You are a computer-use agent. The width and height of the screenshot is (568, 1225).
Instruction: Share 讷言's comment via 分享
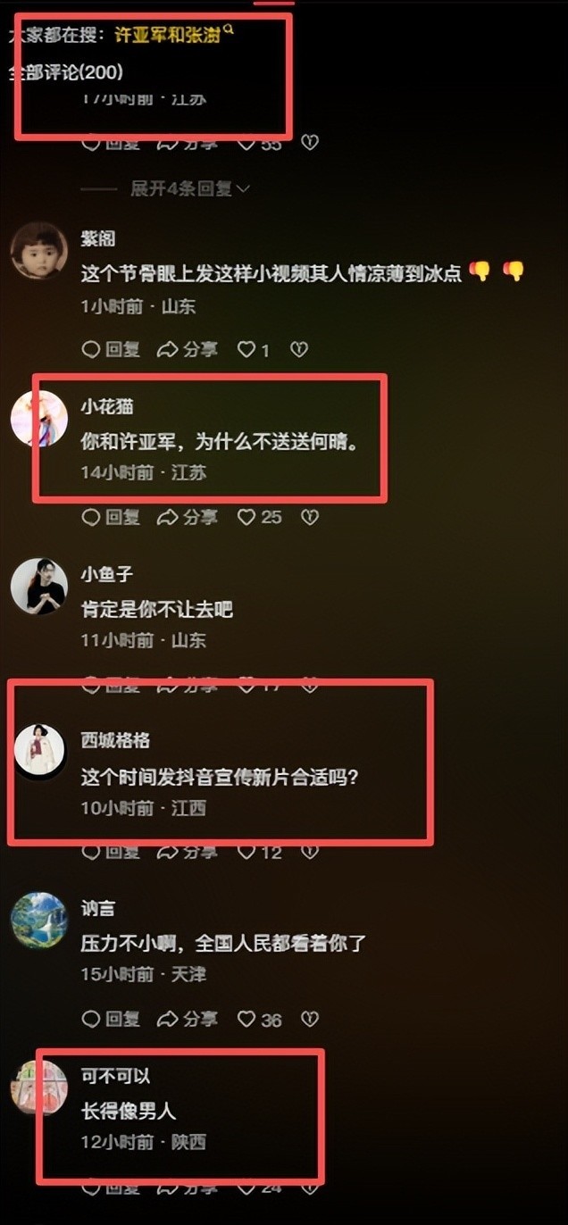coord(187,1019)
